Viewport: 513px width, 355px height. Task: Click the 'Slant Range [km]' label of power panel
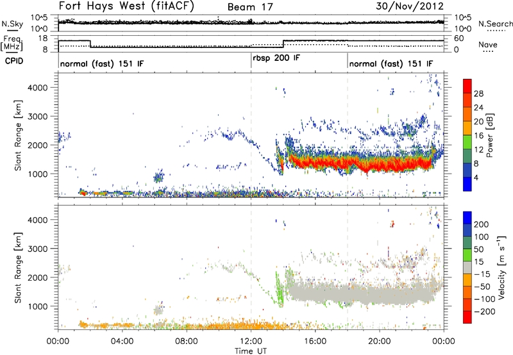[18, 135]
